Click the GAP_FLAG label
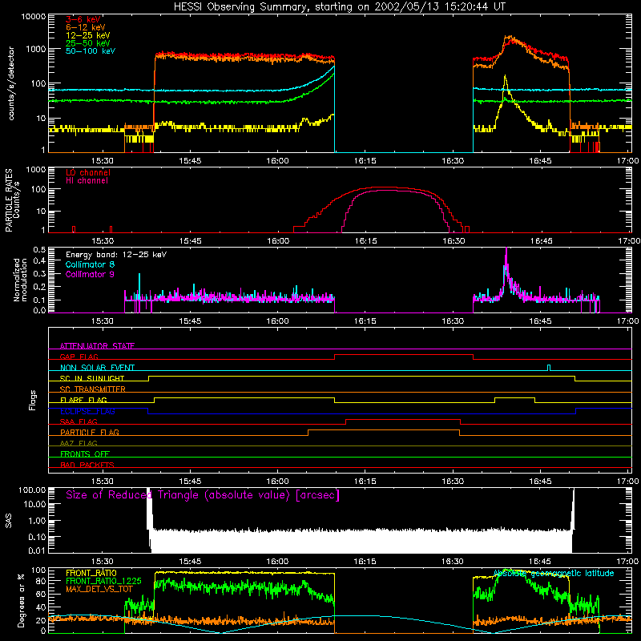Screen dimensions: 641x641 click(x=79, y=357)
